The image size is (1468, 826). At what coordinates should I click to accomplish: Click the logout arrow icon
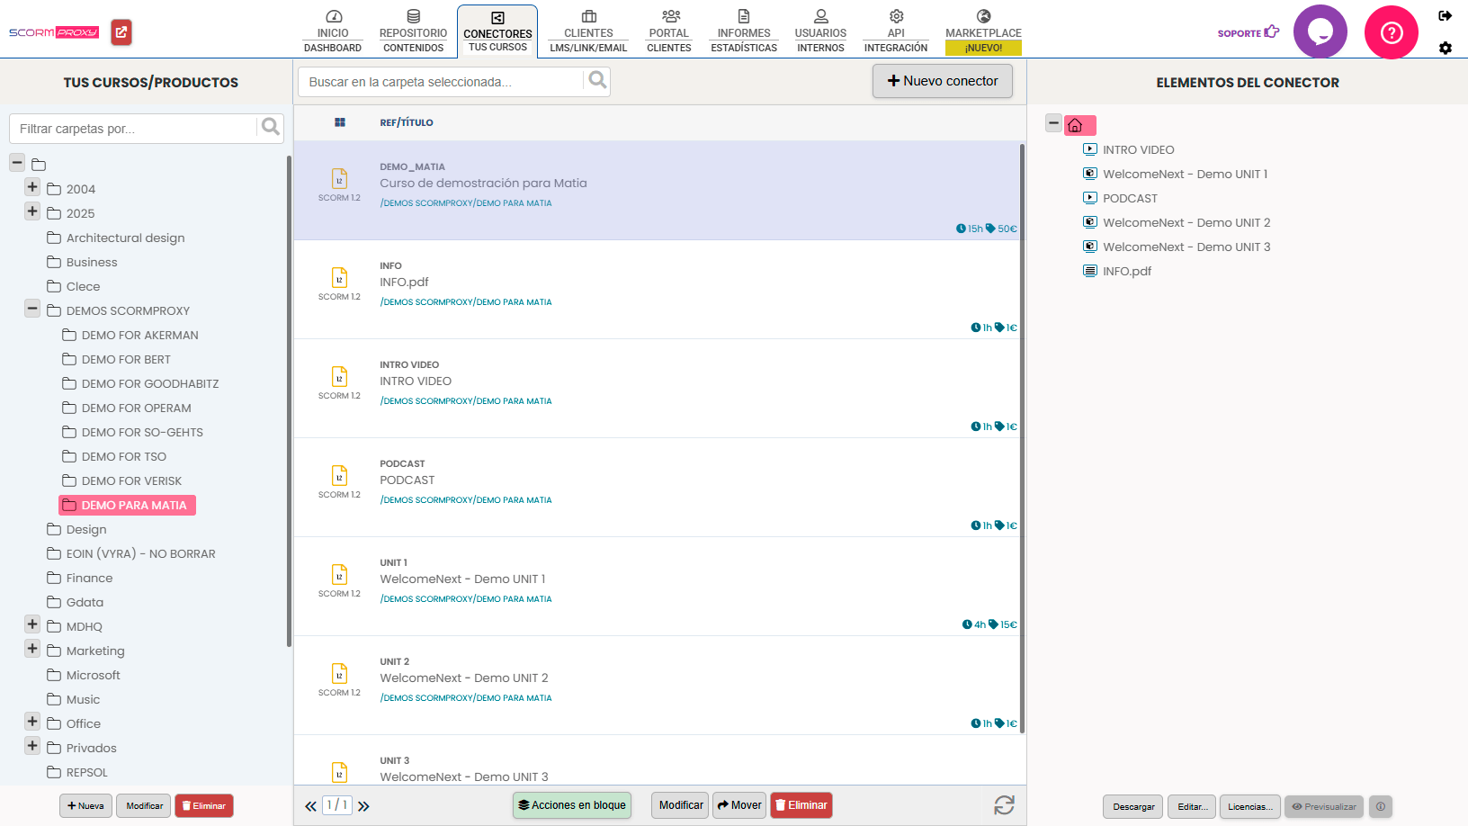click(1445, 15)
